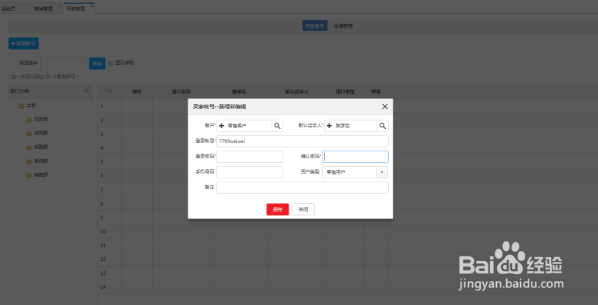This screenshot has height=305, width=598.
Task: Click the icon in the table's first header cell
Action: [x=110, y=92]
